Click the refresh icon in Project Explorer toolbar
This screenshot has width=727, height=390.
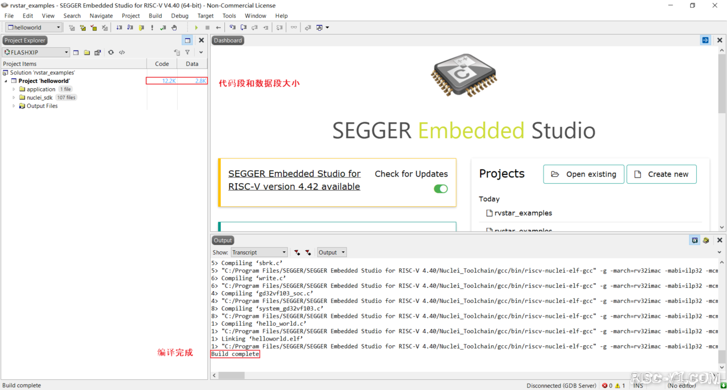pyautogui.click(x=111, y=52)
